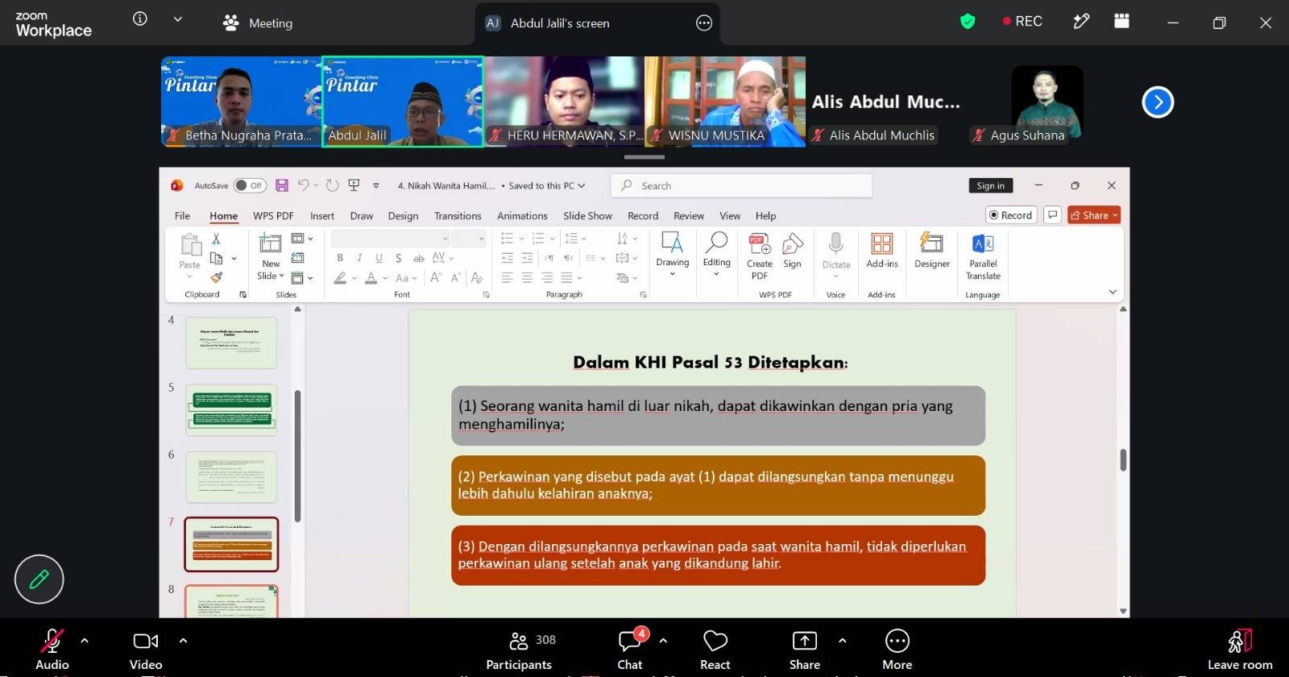Image resolution: width=1289 pixels, height=677 pixels.
Task: Open Designer pane icon
Action: [x=932, y=251]
